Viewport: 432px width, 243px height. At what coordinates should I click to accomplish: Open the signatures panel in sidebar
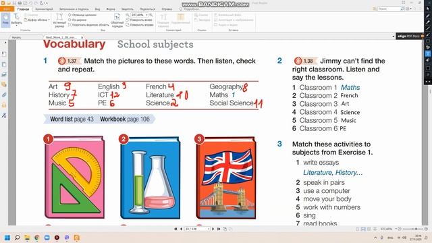(x=4, y=115)
